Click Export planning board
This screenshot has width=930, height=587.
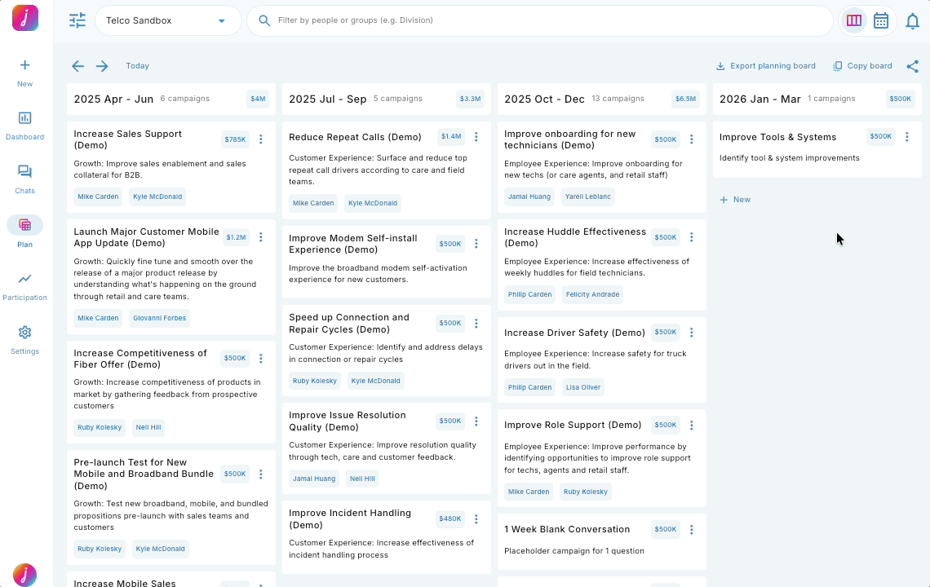(765, 65)
